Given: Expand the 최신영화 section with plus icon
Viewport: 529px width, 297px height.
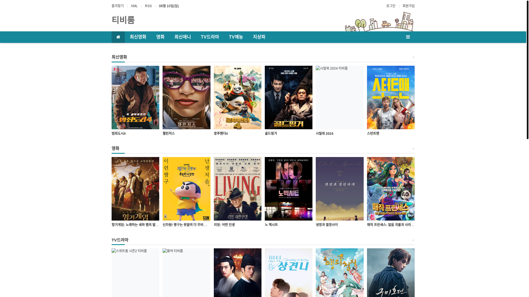Looking at the screenshot, I should point(413,57).
